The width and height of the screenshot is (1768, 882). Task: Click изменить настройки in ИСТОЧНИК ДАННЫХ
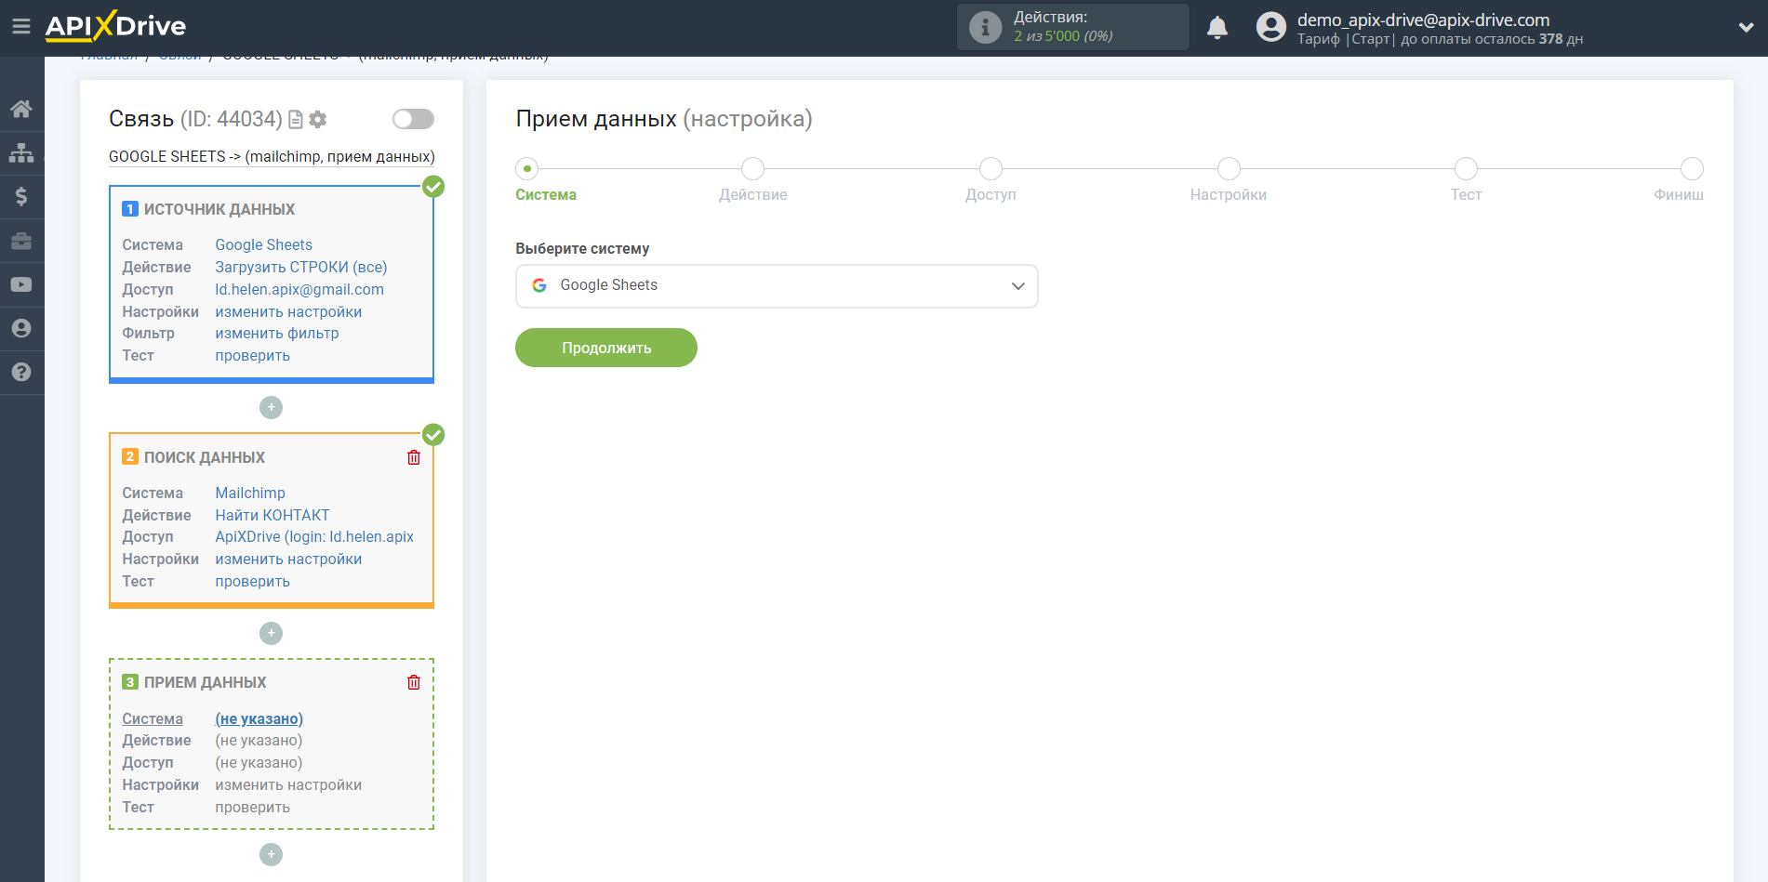[288, 311]
